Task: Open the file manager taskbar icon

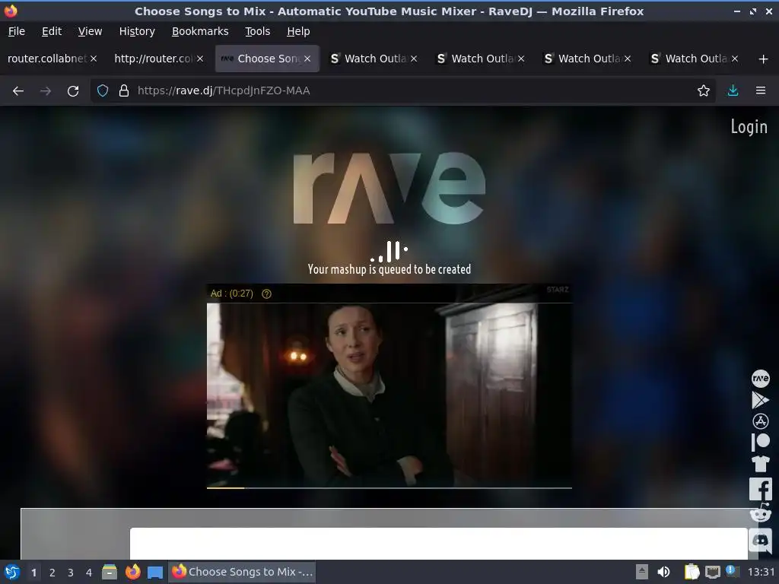Action: tap(110, 572)
